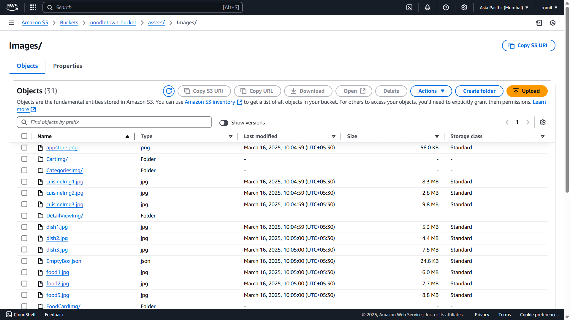Focus the Find objects by prefix field
The image size is (570, 320).
pyautogui.click(x=114, y=122)
